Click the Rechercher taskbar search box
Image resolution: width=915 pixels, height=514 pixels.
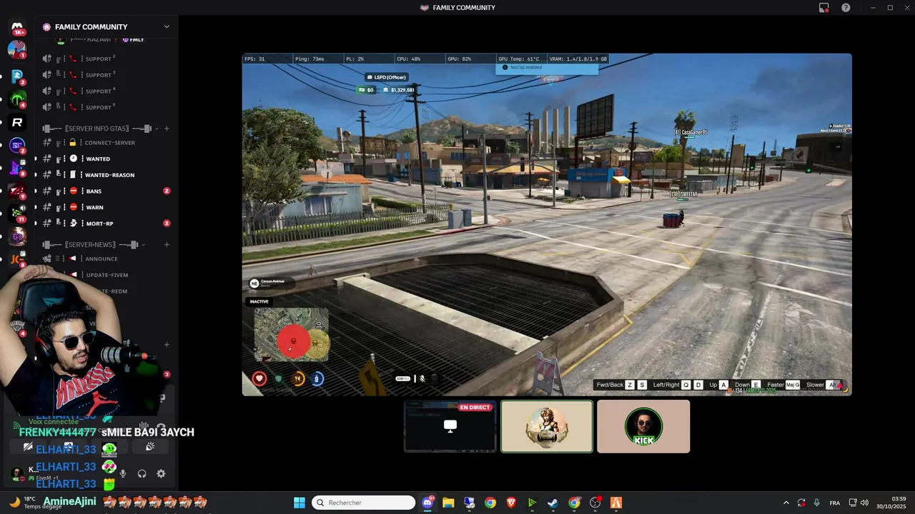click(363, 503)
